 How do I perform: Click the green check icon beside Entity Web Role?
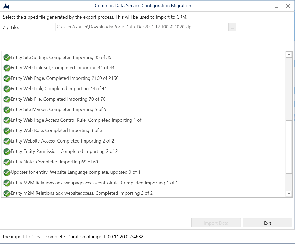7,131
